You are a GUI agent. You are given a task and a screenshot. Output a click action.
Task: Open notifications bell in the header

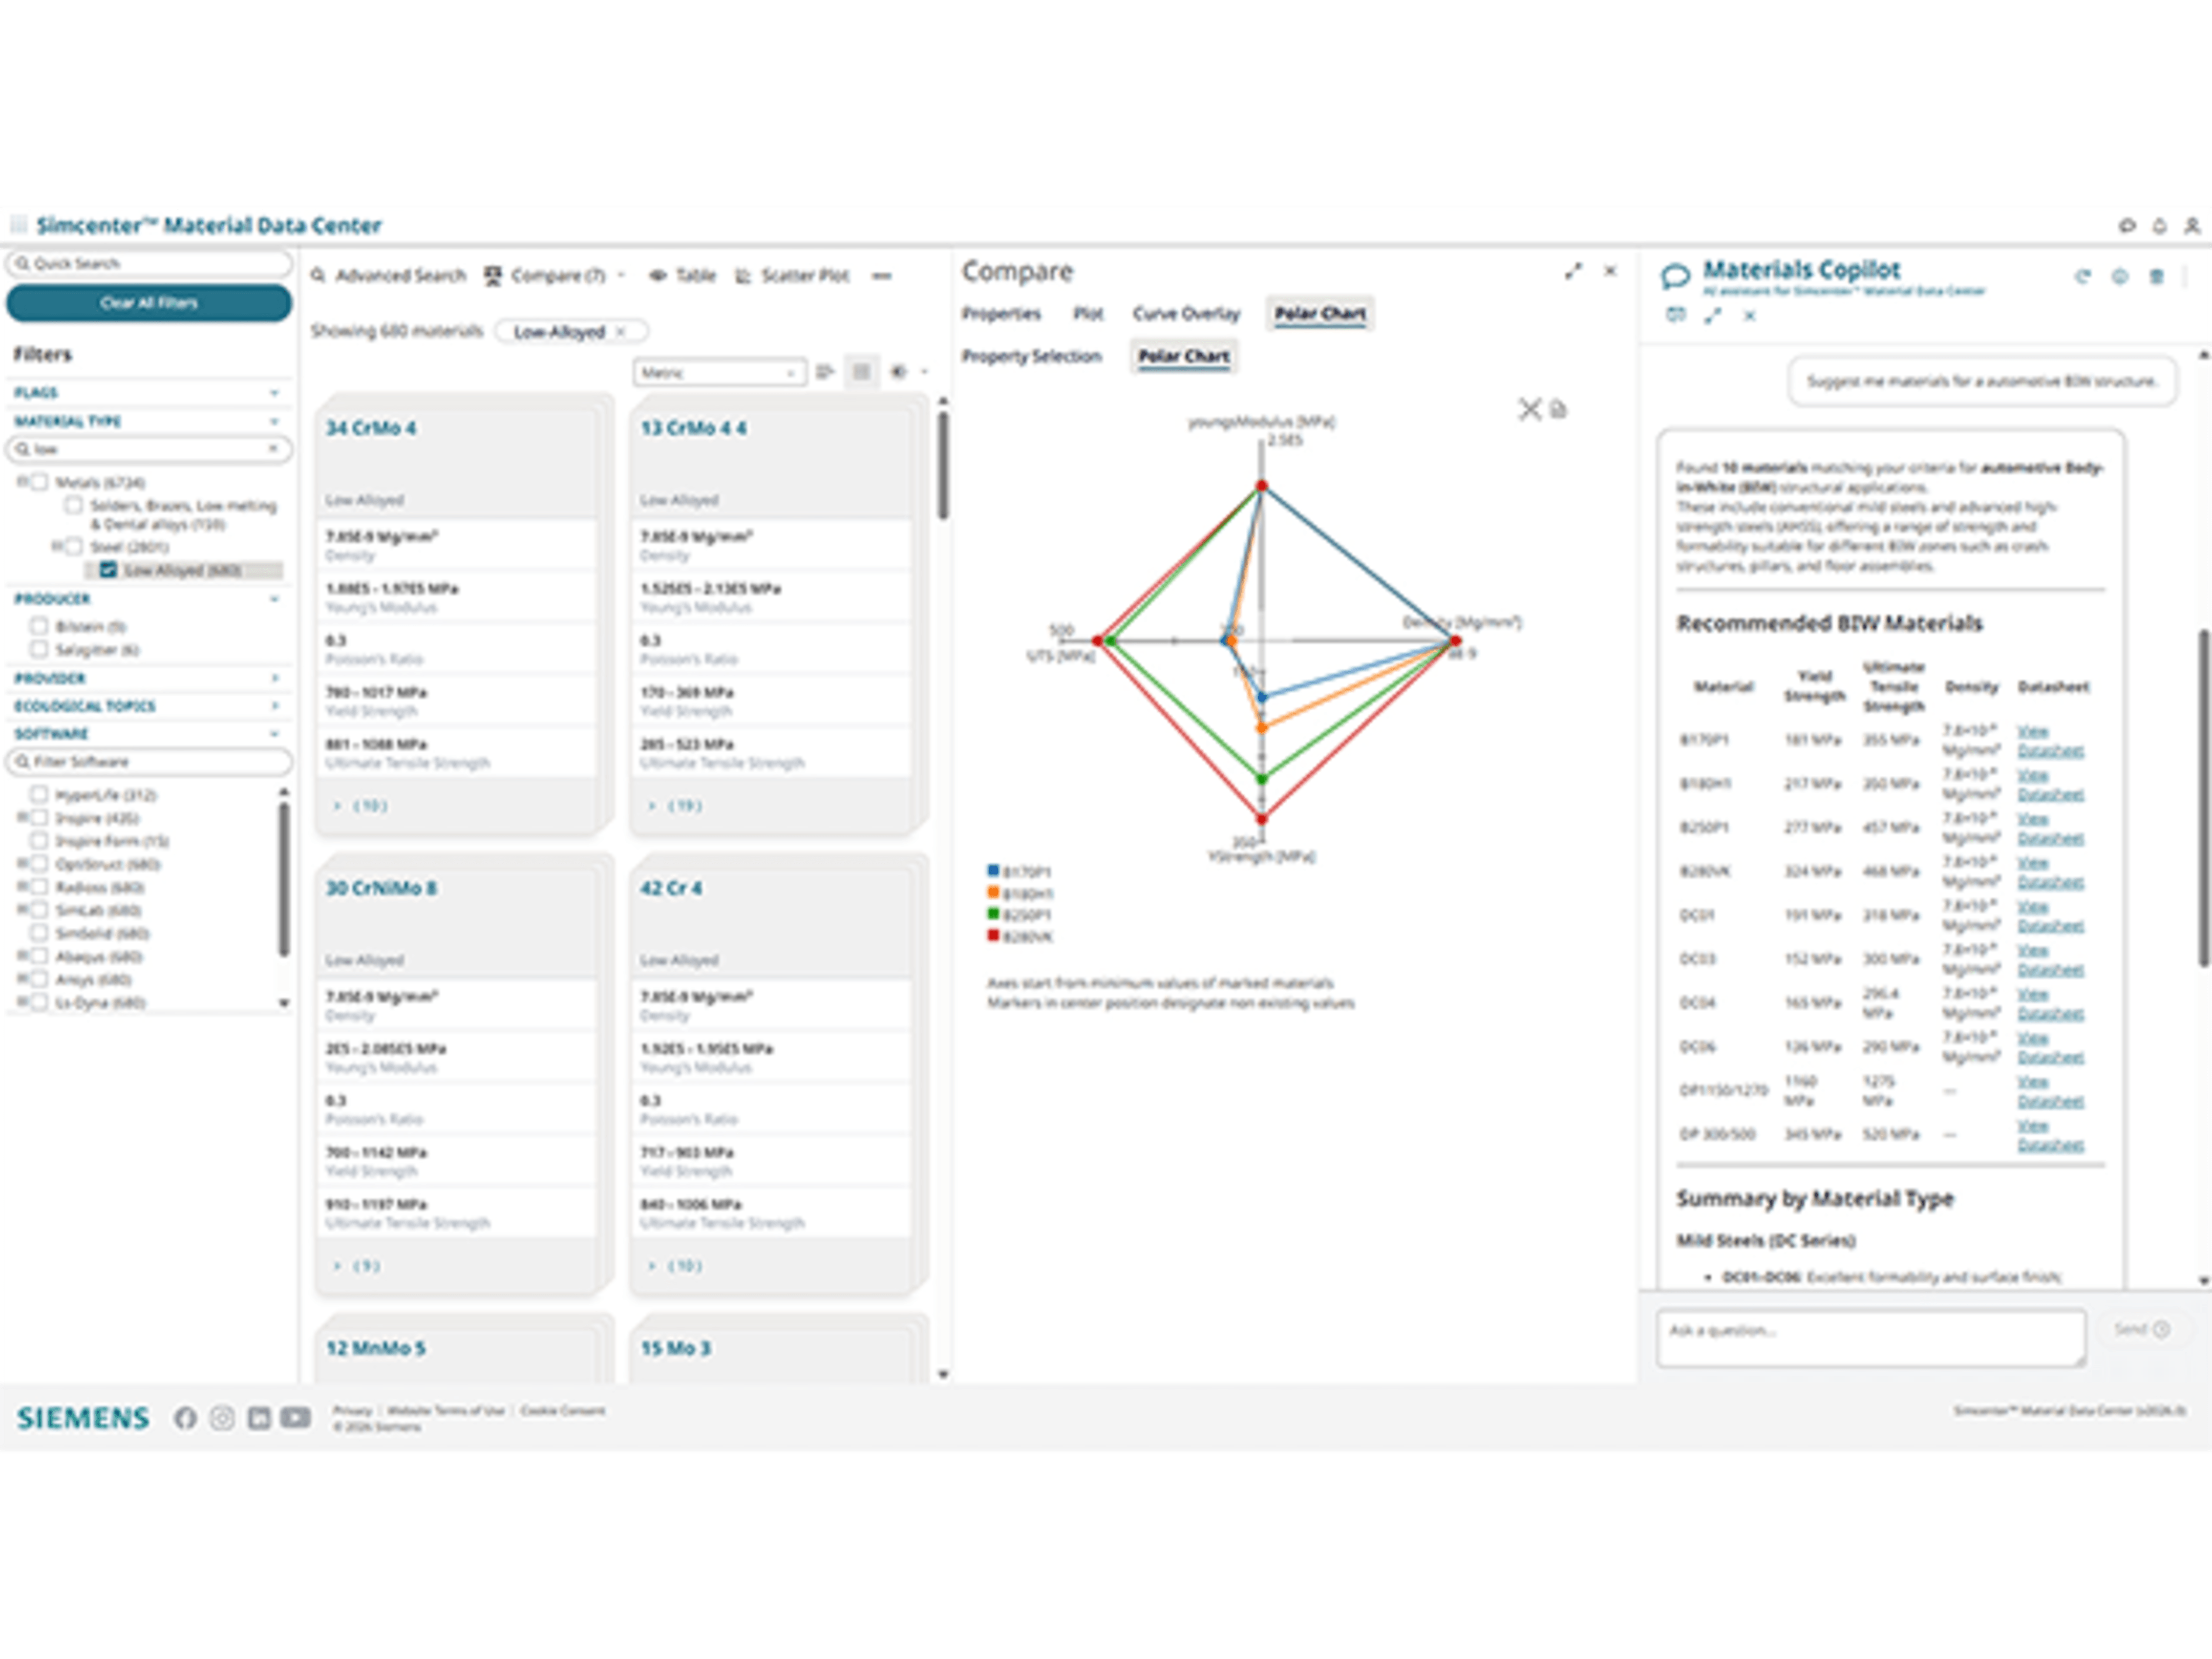click(x=2159, y=226)
